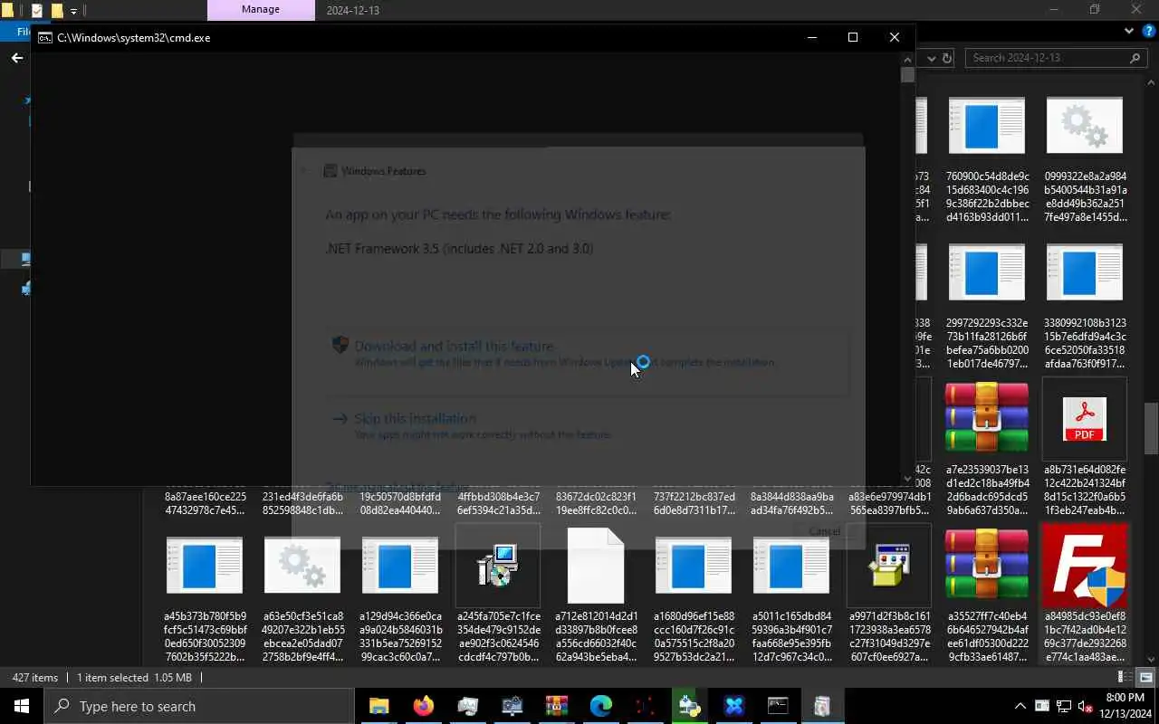Click Properties icon in Quick Access Toolbar

[x=37, y=11]
